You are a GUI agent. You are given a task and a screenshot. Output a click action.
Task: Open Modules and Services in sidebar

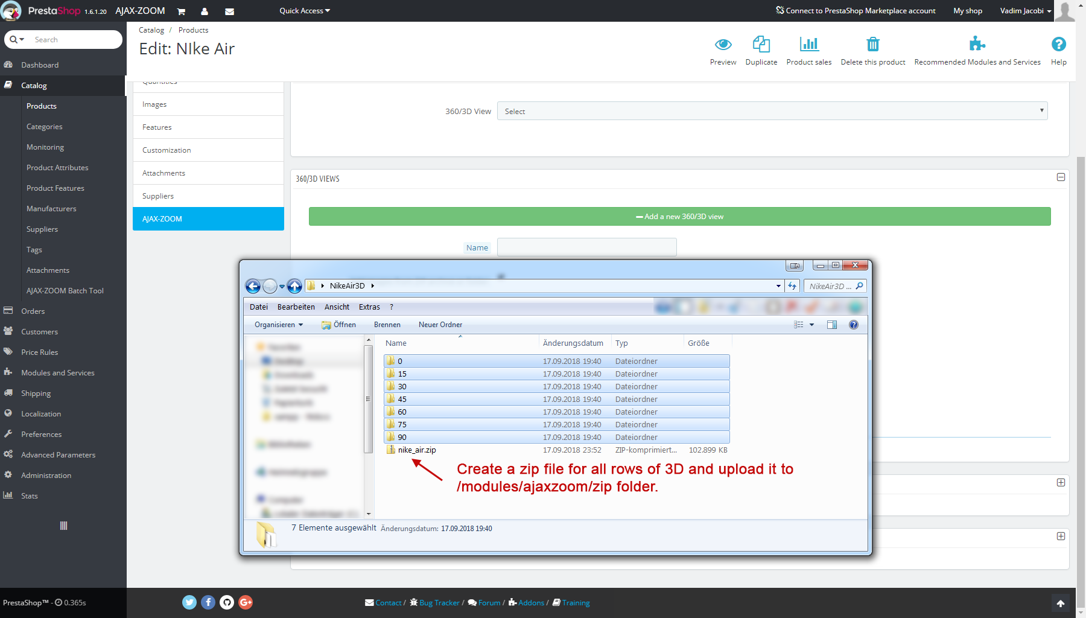58,373
